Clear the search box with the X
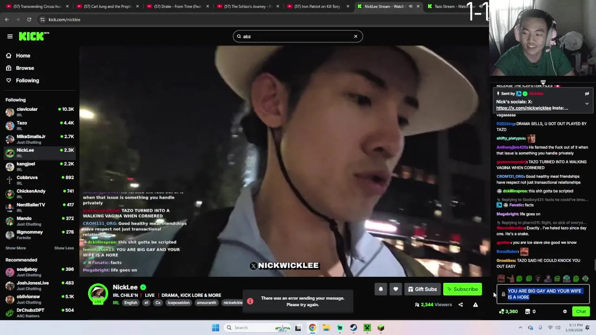This screenshot has height=335, width=596. click(356, 36)
